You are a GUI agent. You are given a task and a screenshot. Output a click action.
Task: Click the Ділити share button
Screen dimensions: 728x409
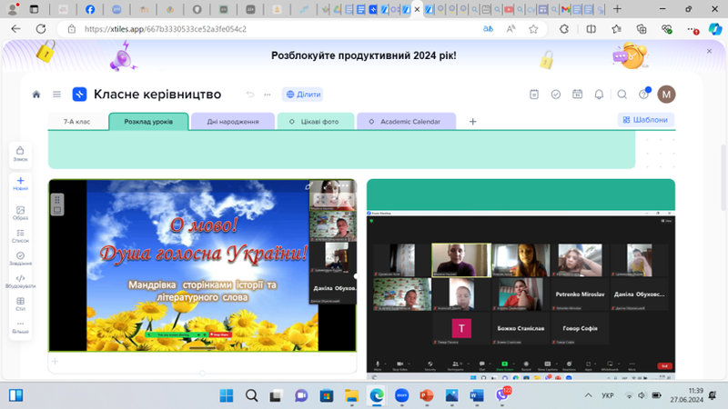pos(303,95)
